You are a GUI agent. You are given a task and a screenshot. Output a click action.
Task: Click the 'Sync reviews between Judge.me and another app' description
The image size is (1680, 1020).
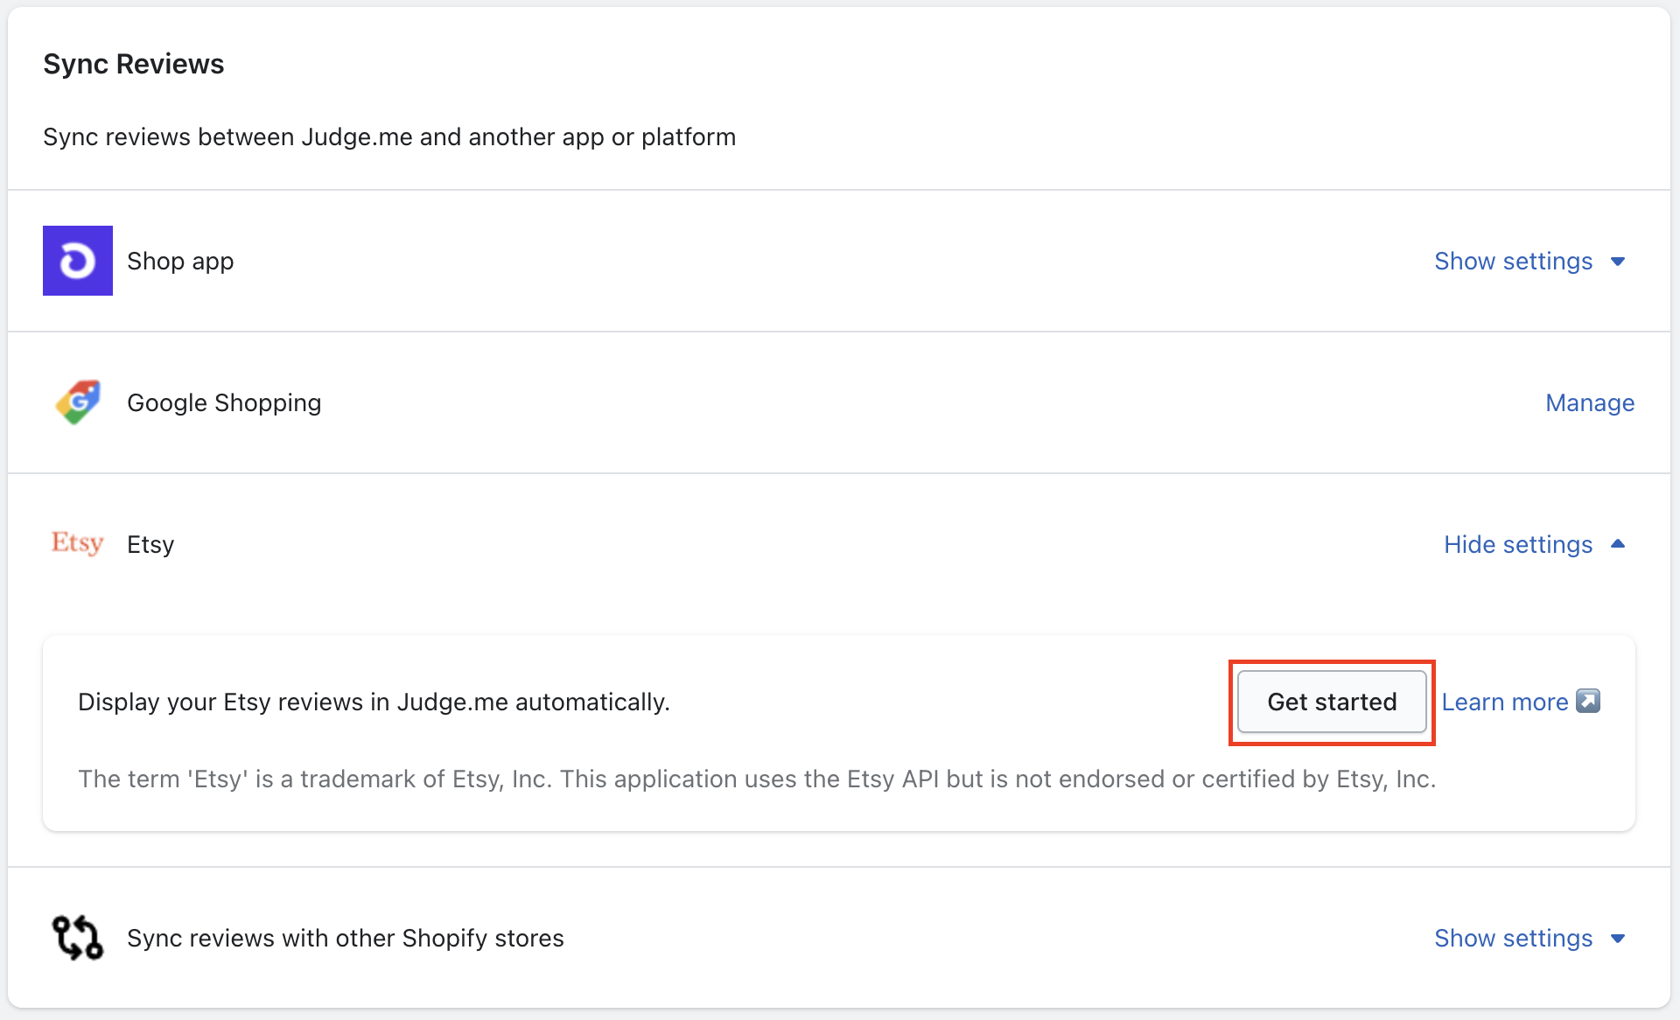point(389,136)
